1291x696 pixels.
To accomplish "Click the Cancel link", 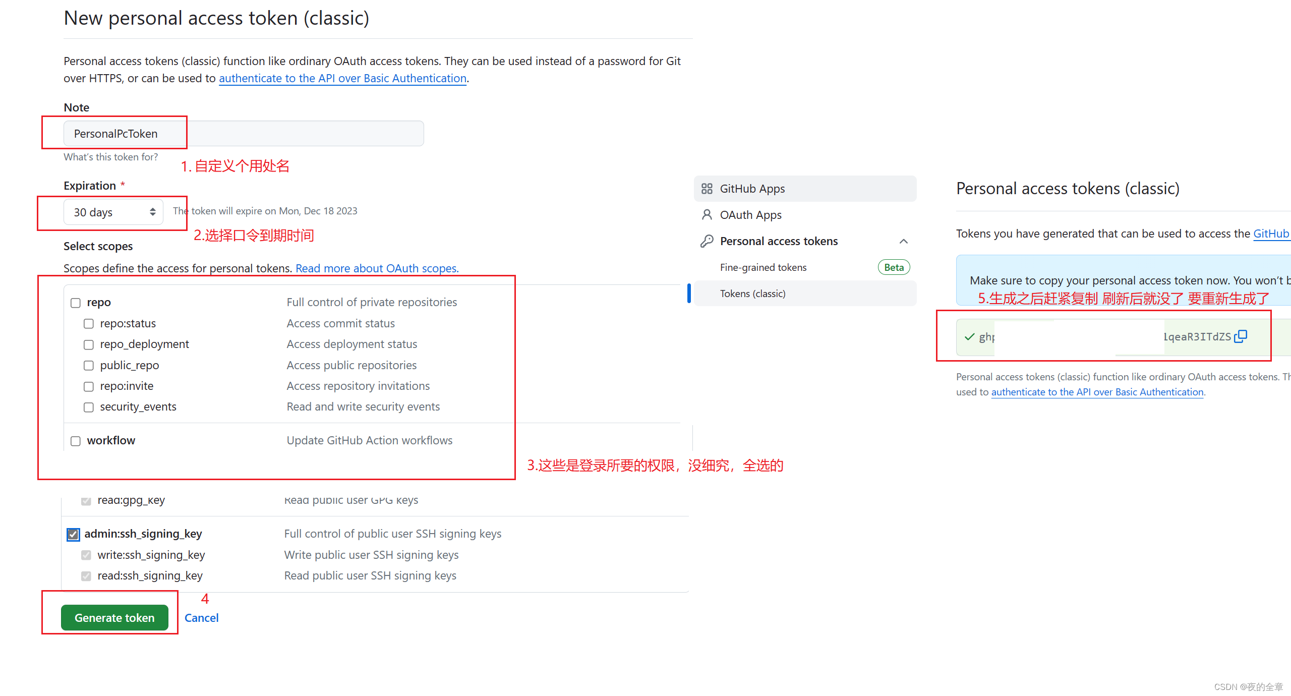I will [202, 617].
